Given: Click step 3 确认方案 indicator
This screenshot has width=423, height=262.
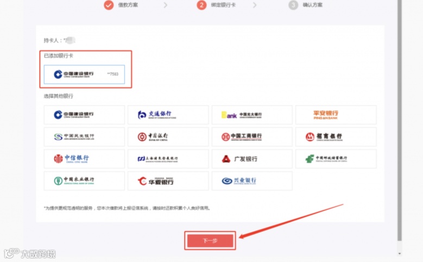Looking at the screenshot, I should 306,5.
